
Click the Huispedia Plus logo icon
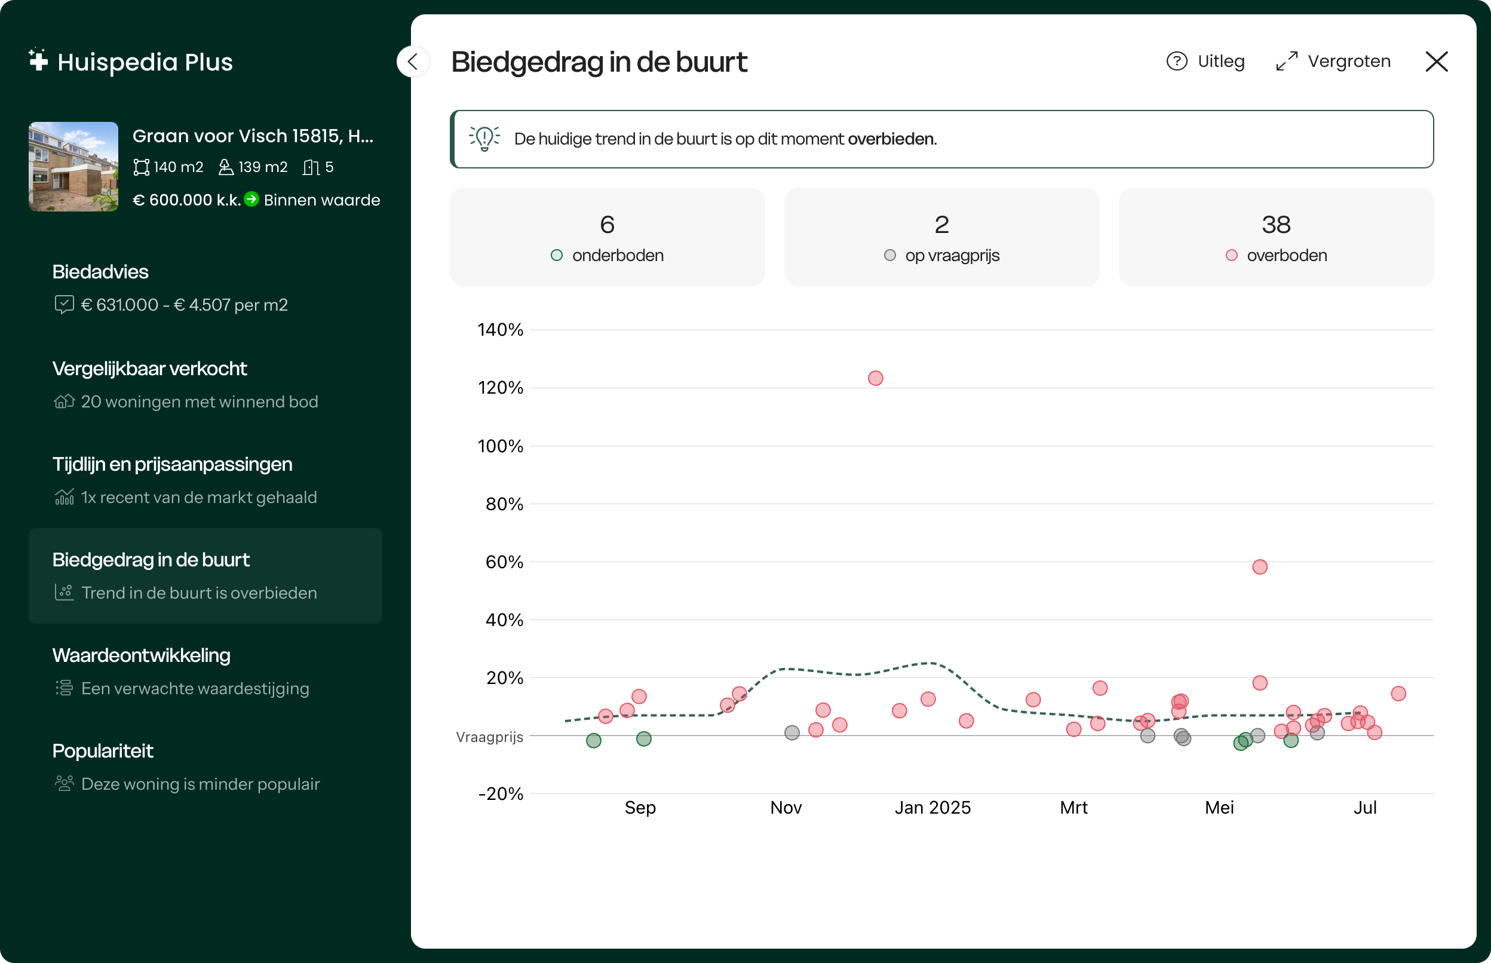[x=38, y=60]
